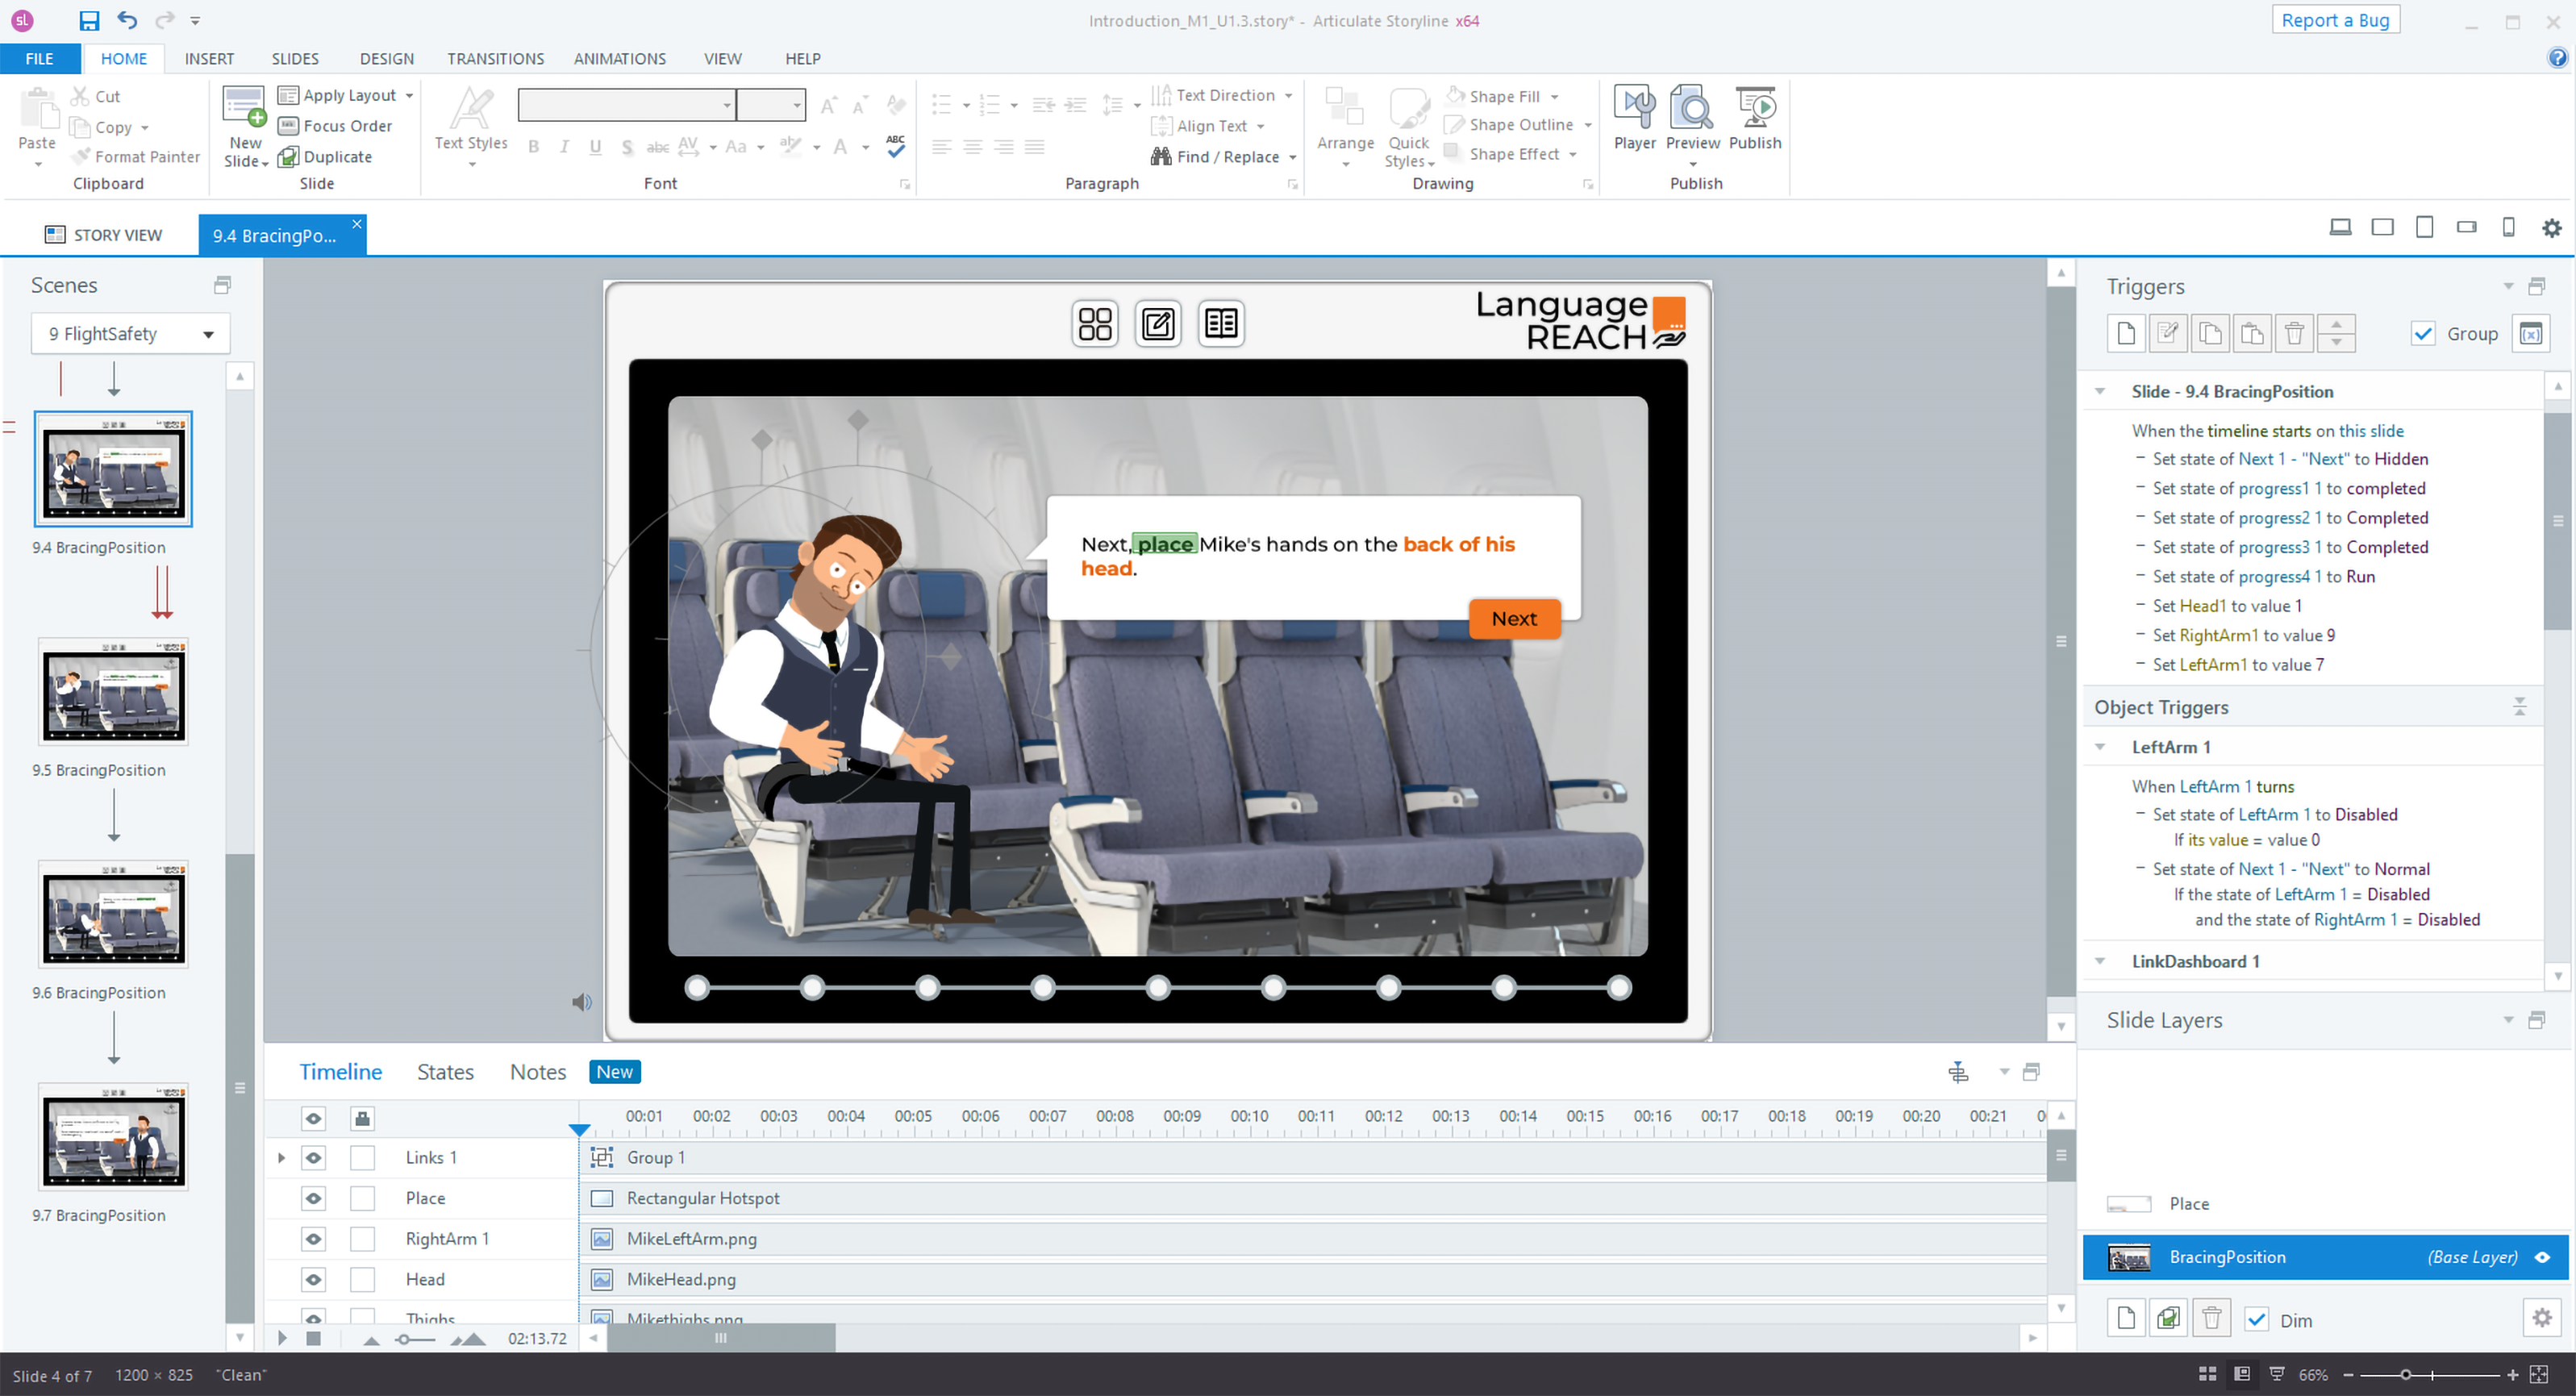
Task: Uncheck the Dim layers checkbox
Action: point(2257,1320)
